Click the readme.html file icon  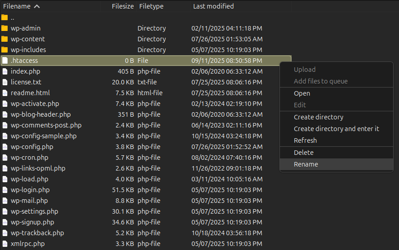[x=5, y=93]
